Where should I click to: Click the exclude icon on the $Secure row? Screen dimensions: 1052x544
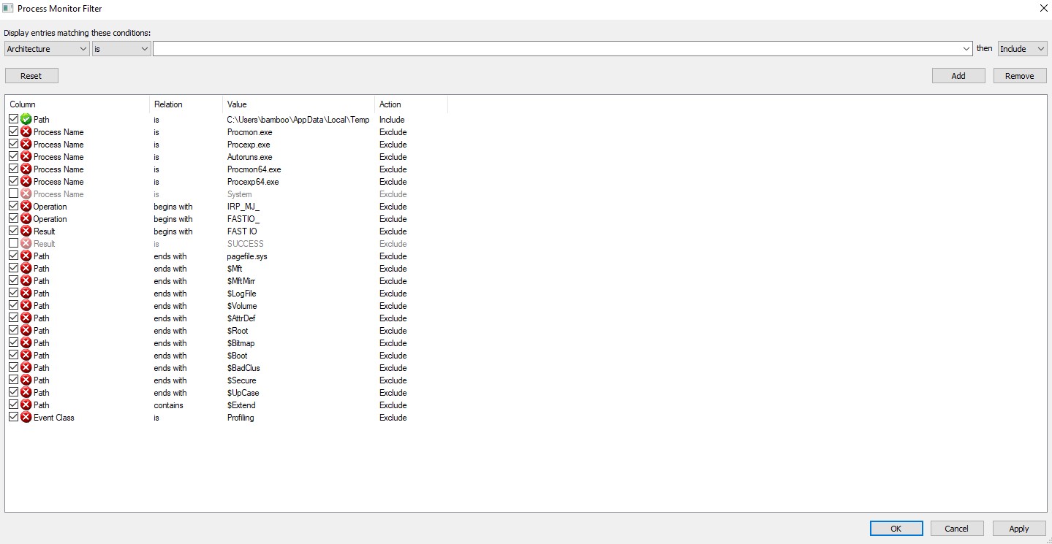pos(26,380)
